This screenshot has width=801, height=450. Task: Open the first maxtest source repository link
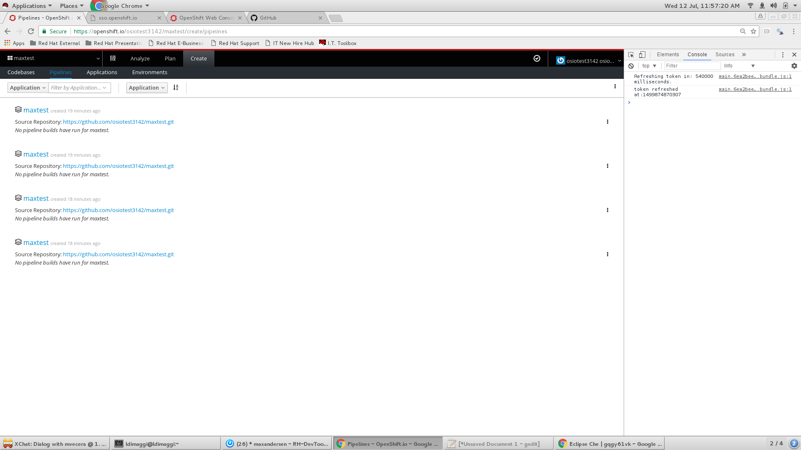pos(118,122)
